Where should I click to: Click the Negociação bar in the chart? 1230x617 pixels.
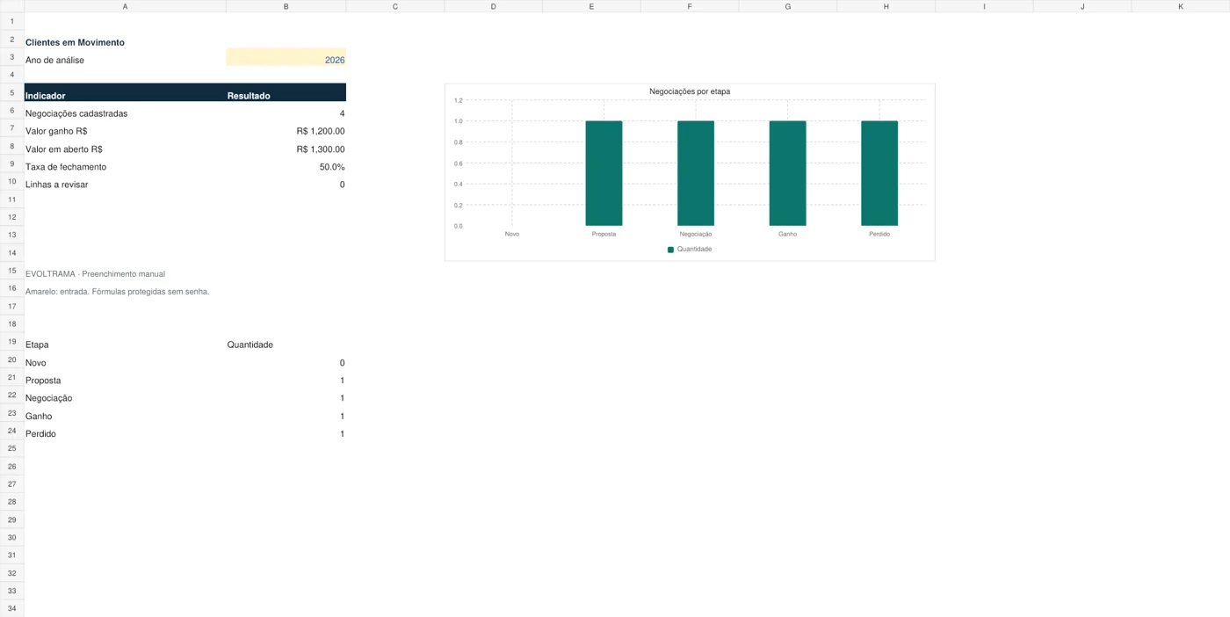coord(696,173)
